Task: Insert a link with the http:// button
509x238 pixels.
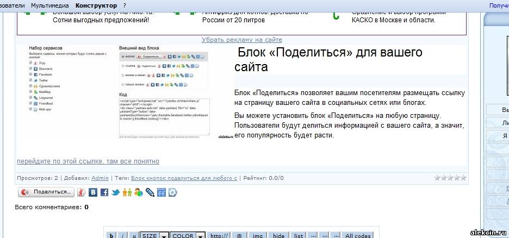Action: [219, 235]
